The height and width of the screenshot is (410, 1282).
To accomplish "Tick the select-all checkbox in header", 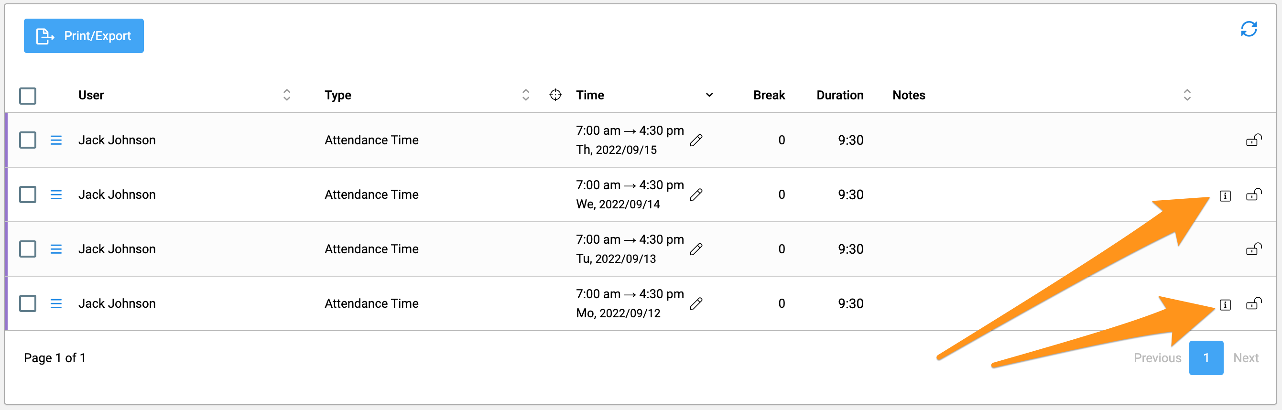I will [x=28, y=96].
